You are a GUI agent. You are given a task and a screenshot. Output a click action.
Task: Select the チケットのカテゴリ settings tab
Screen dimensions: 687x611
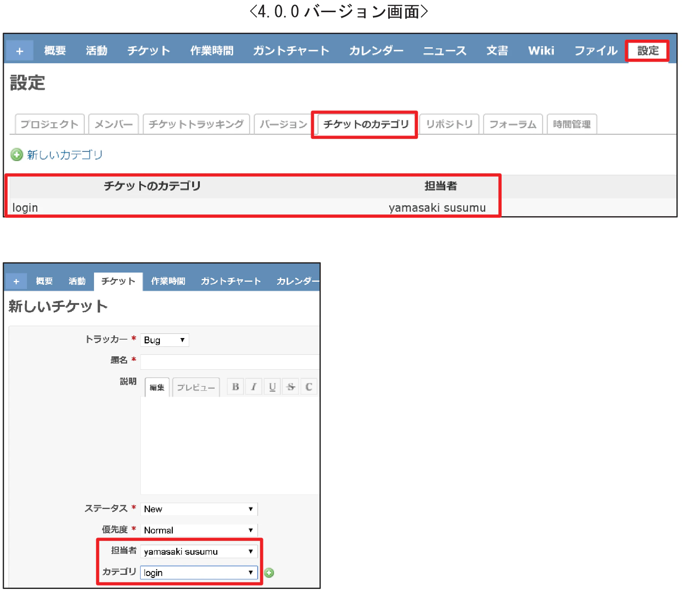click(366, 124)
